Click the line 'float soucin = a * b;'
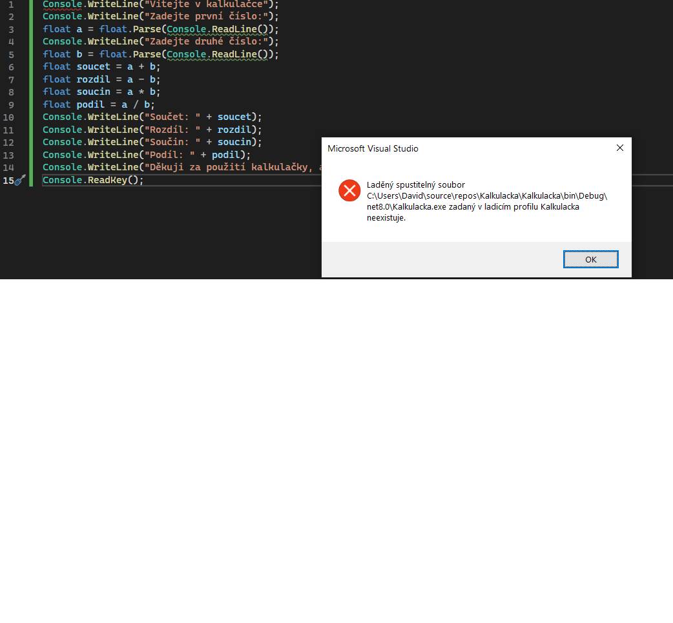 [101, 92]
